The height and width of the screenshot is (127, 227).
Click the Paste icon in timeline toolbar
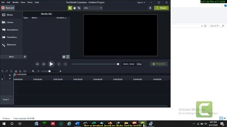[20, 71]
